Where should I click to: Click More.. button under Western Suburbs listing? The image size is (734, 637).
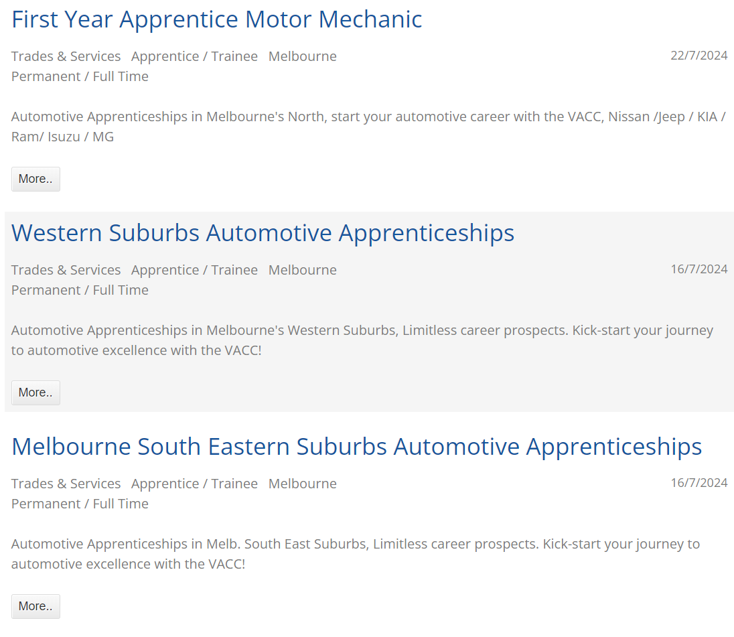click(35, 393)
